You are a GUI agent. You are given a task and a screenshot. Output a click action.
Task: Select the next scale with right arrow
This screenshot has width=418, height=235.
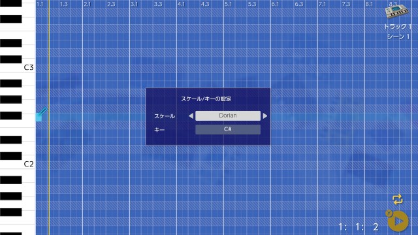pyautogui.click(x=265, y=116)
